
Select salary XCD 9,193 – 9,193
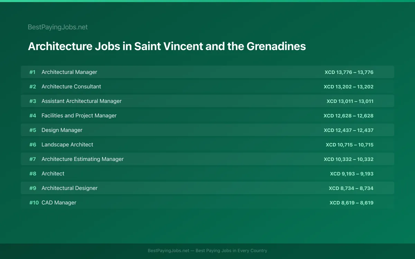[352, 174]
